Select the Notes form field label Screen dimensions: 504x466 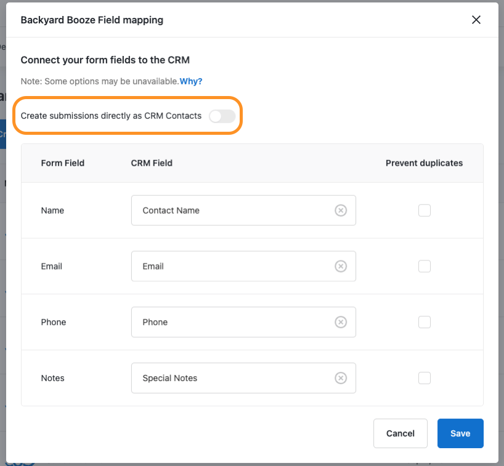coord(53,378)
